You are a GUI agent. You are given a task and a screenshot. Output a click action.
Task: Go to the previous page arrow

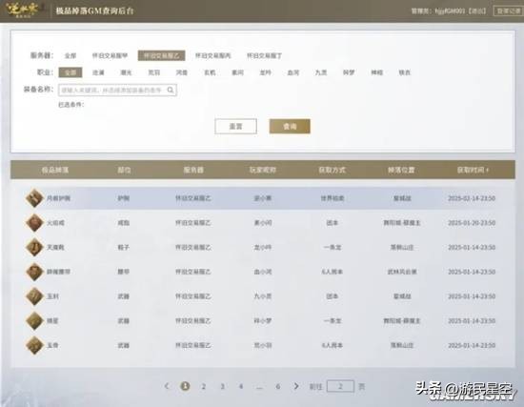click(x=167, y=386)
